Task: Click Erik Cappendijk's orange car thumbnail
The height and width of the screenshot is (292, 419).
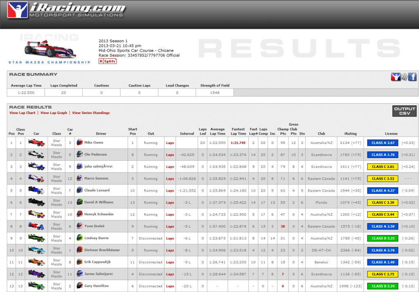Action: pos(36,262)
